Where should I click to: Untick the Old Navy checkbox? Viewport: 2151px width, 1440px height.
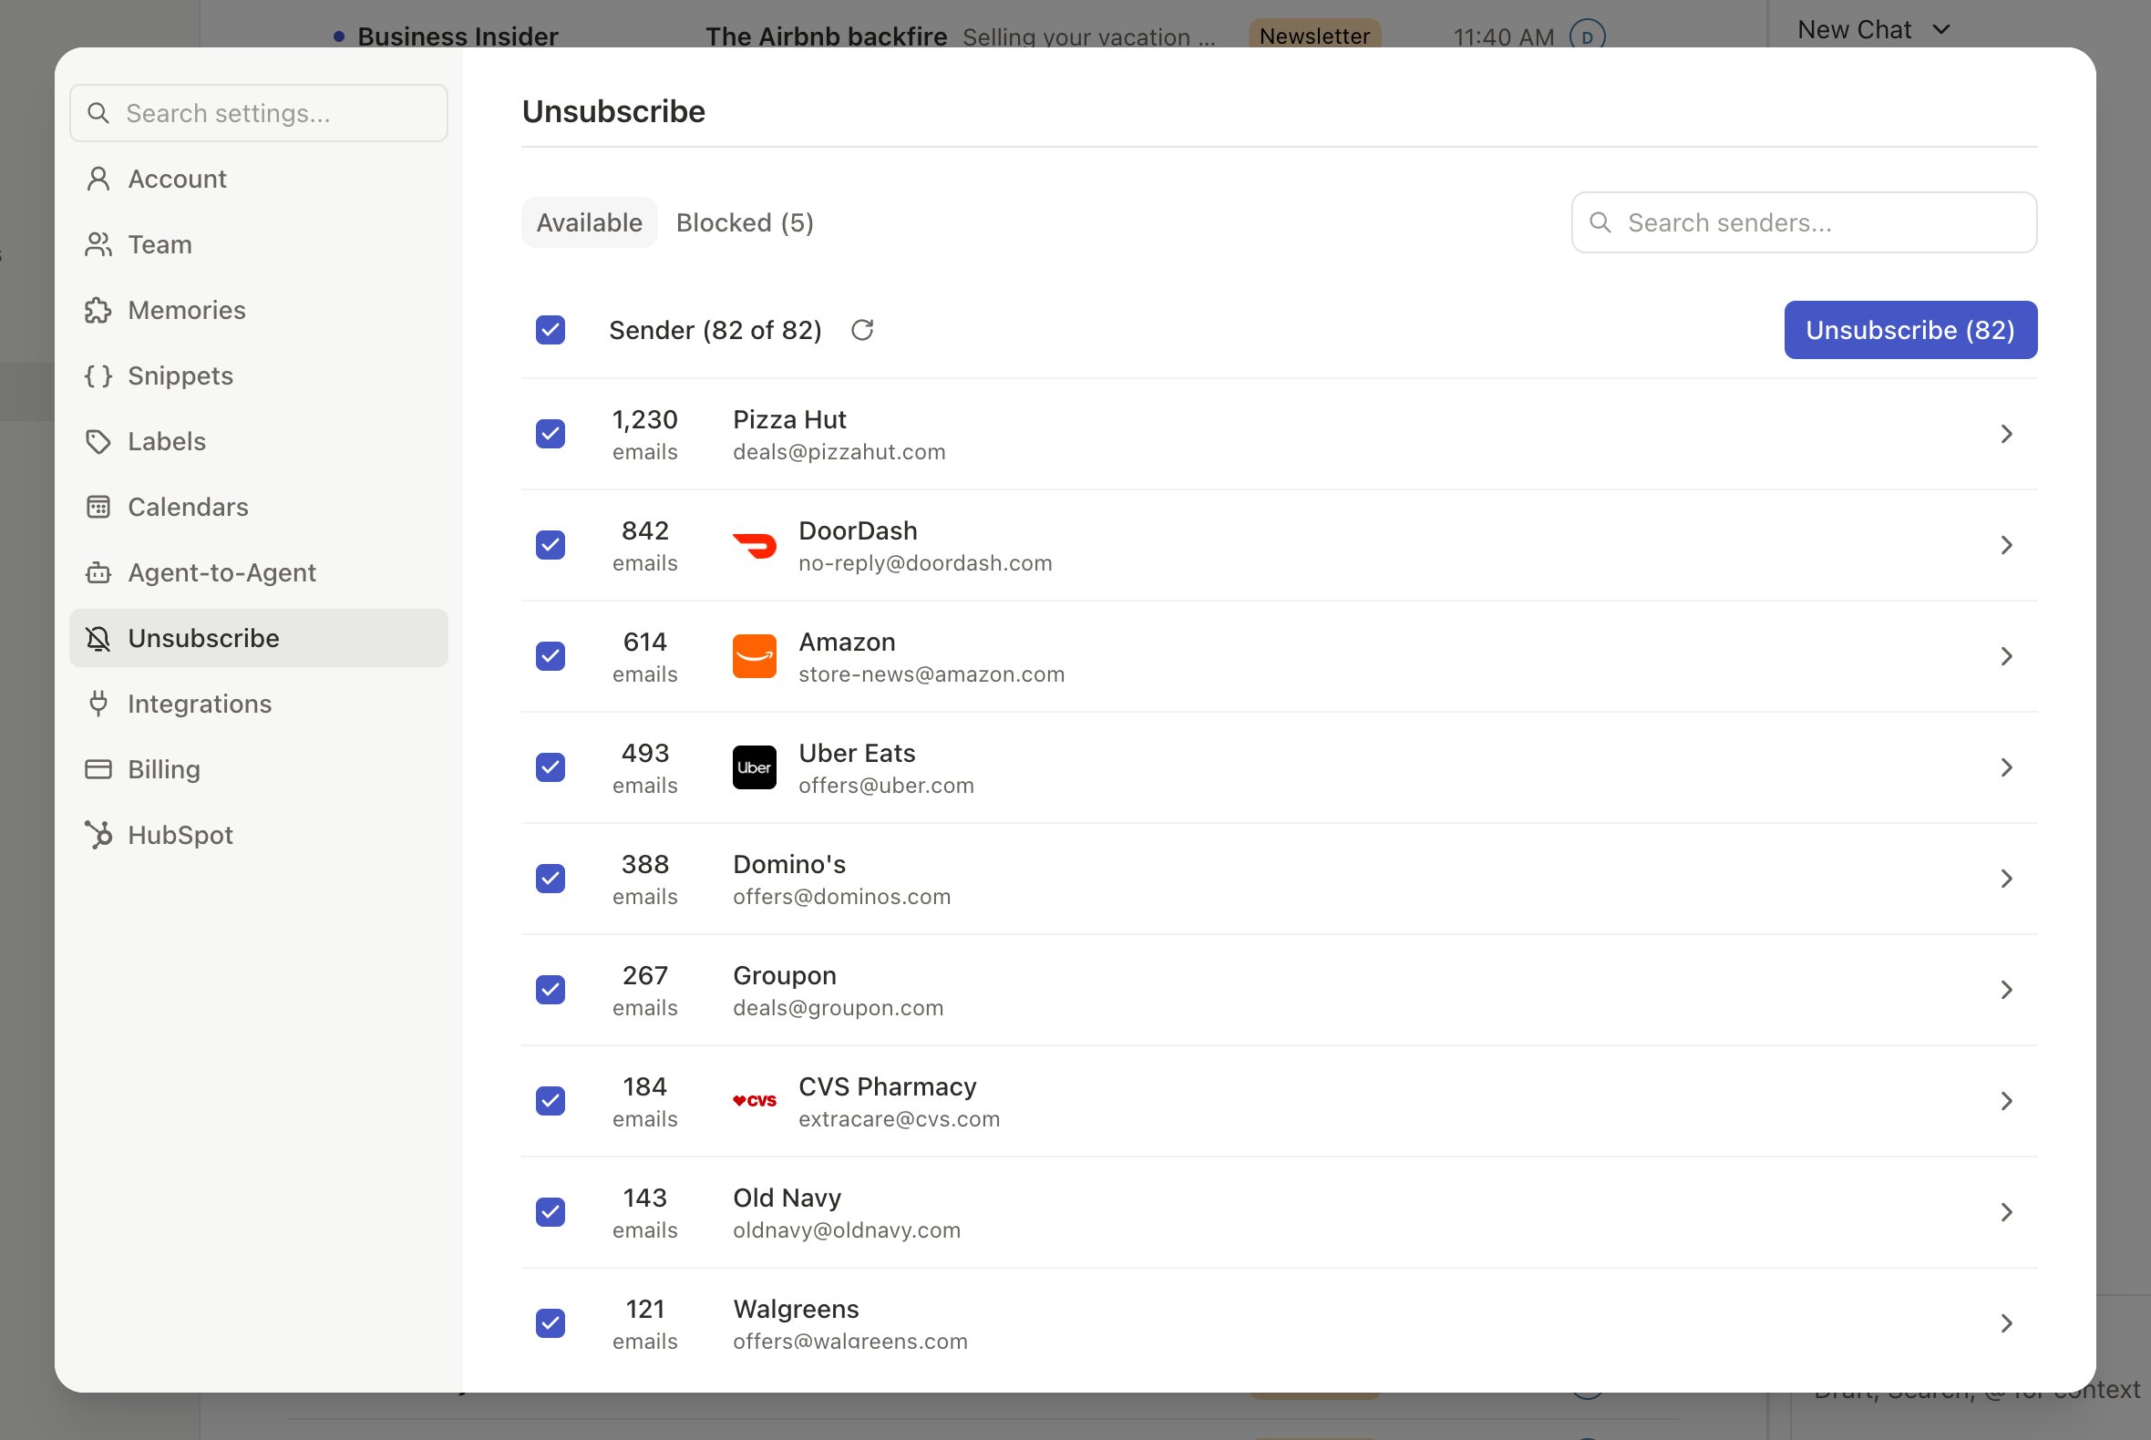pos(551,1211)
